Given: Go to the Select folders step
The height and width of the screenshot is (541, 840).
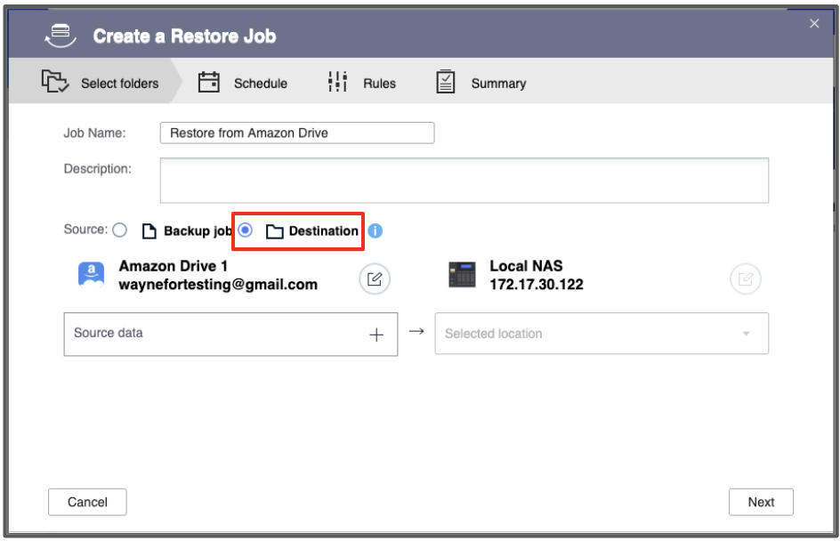Looking at the screenshot, I should coord(119,84).
